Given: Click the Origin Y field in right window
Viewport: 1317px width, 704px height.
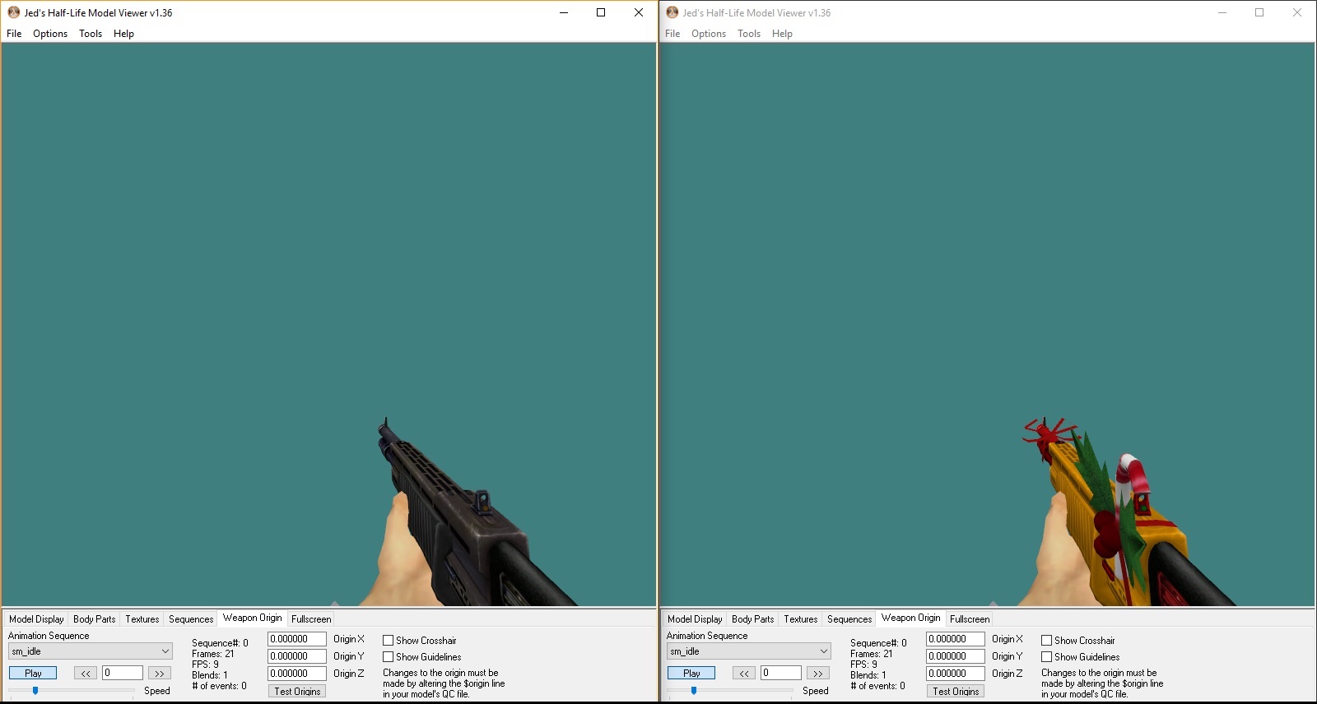Looking at the screenshot, I should (956, 656).
